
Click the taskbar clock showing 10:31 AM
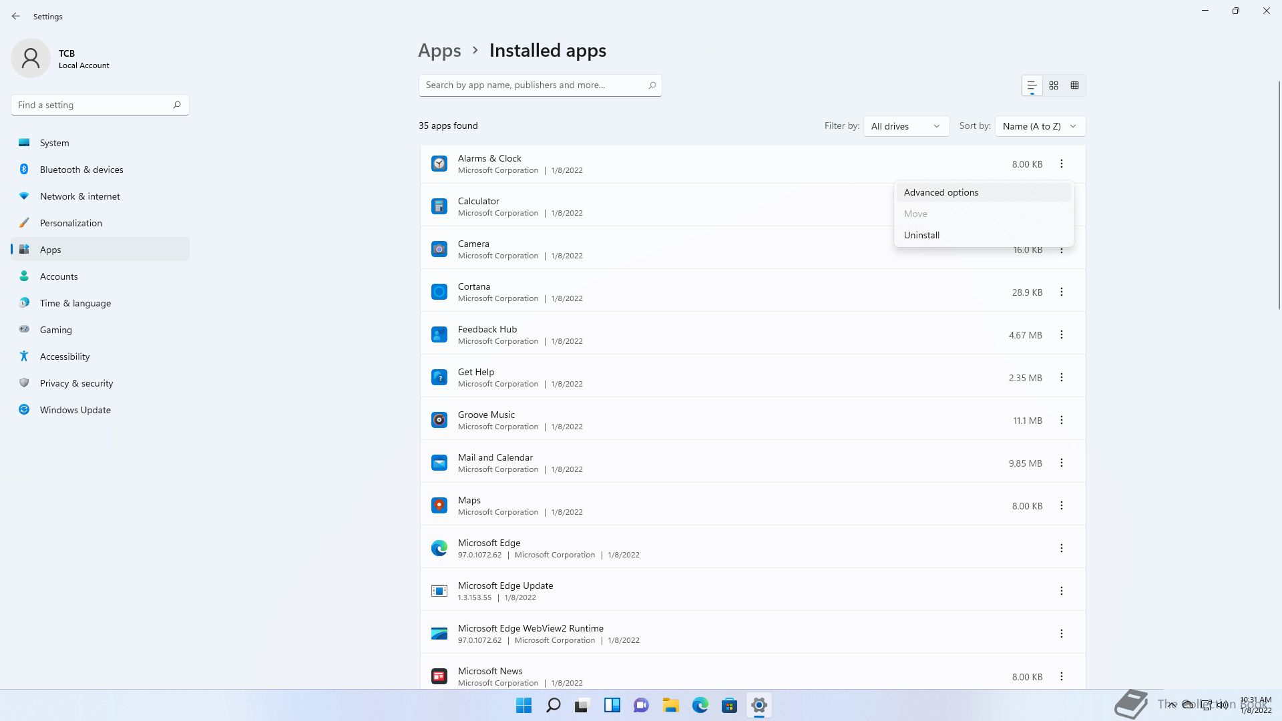point(1255,705)
